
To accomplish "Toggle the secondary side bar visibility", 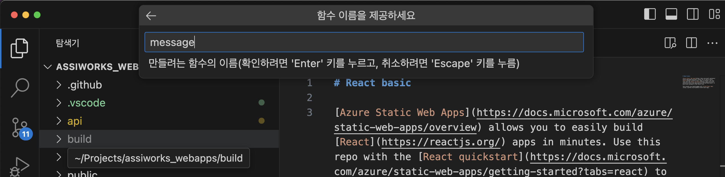I will pos(692,14).
